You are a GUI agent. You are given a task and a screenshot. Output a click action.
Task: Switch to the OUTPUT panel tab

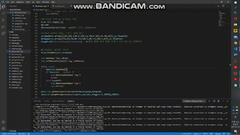click(46, 101)
